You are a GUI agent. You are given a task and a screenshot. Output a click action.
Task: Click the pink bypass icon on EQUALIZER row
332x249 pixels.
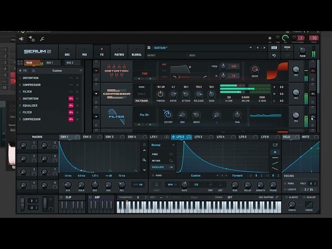pyautogui.click(x=71, y=105)
